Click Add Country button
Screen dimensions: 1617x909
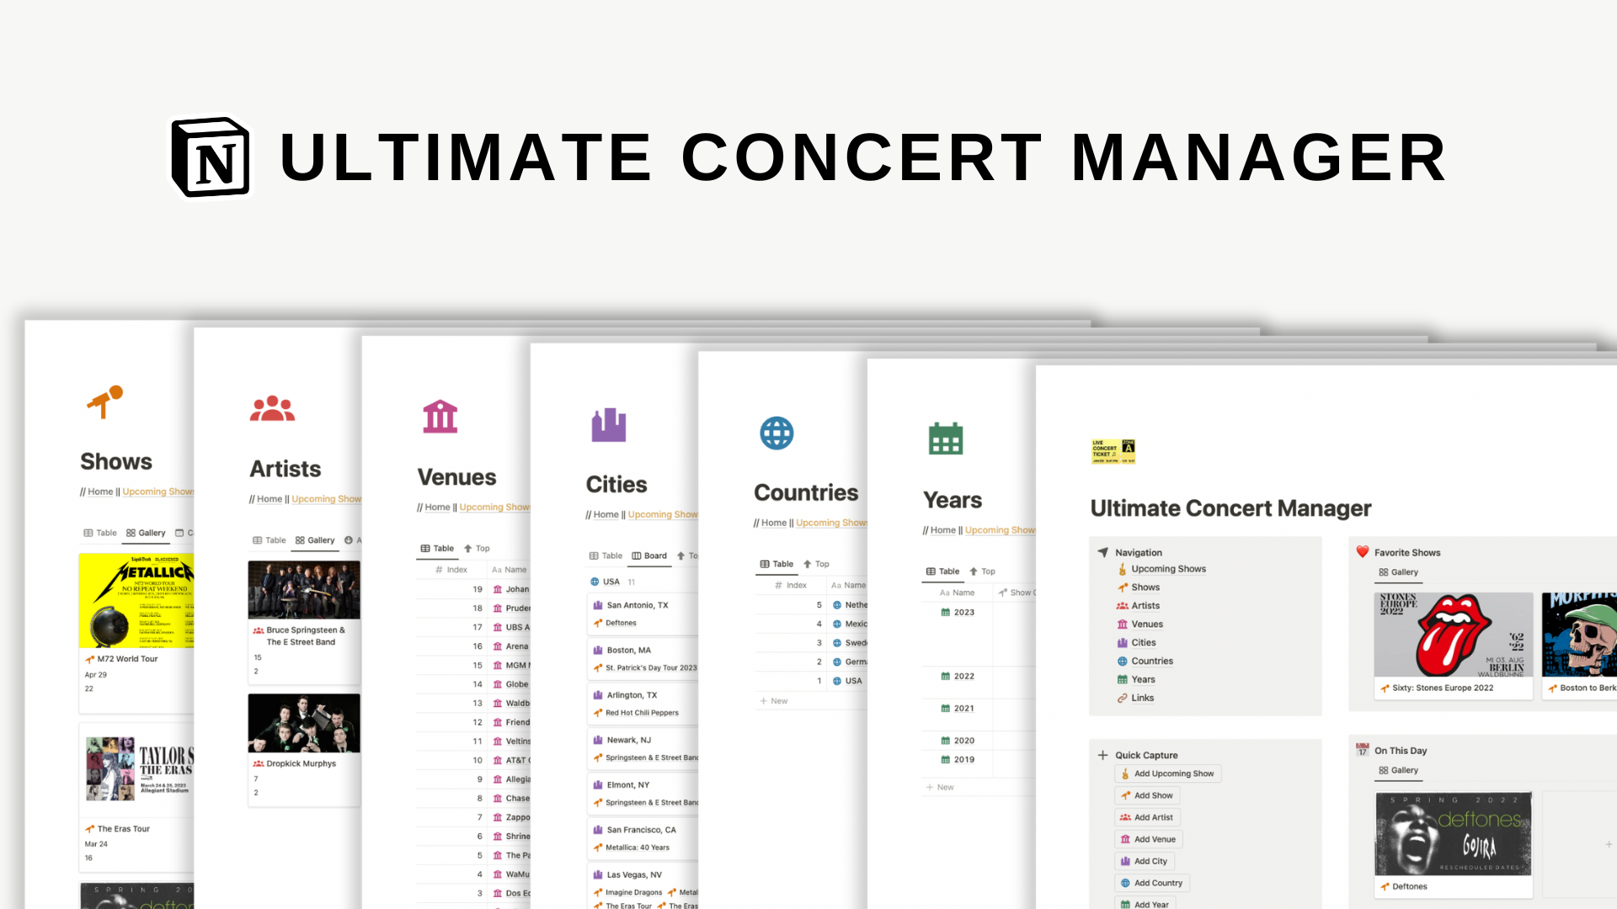(x=1152, y=883)
